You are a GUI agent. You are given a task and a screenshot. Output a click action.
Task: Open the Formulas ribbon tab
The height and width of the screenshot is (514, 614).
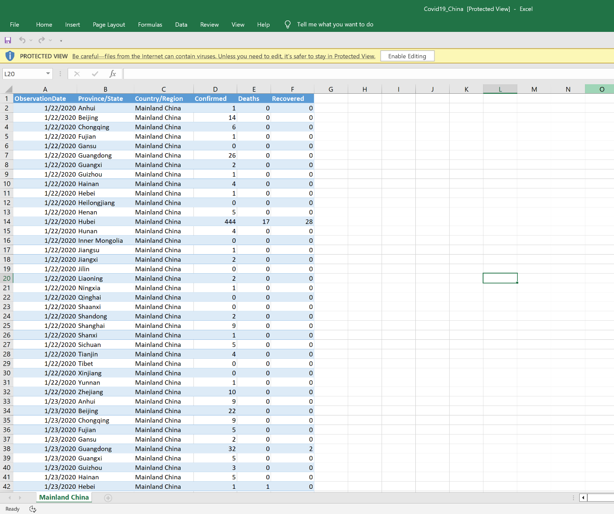(x=150, y=25)
